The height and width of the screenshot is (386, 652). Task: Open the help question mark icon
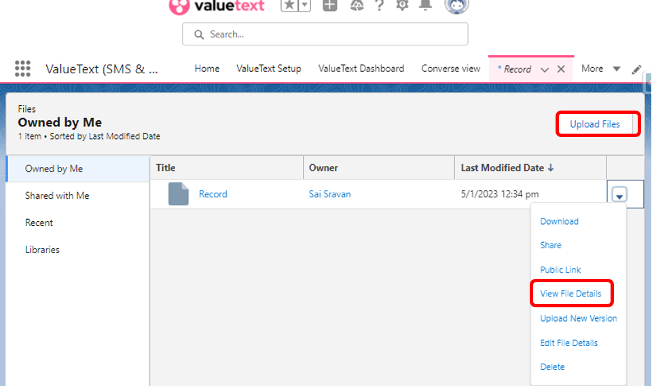380,5
